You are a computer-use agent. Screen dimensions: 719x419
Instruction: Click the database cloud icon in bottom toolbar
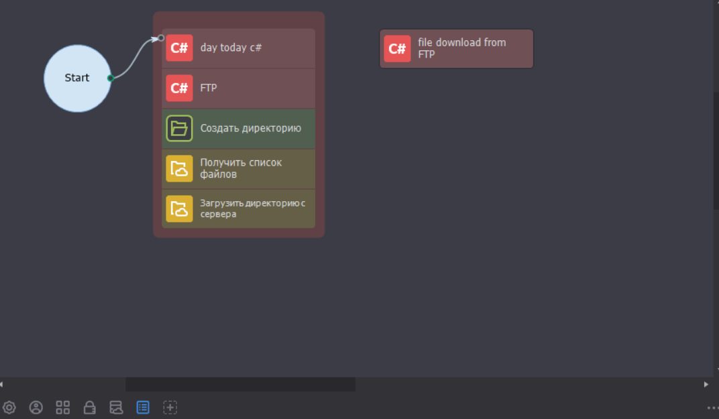[116, 407]
